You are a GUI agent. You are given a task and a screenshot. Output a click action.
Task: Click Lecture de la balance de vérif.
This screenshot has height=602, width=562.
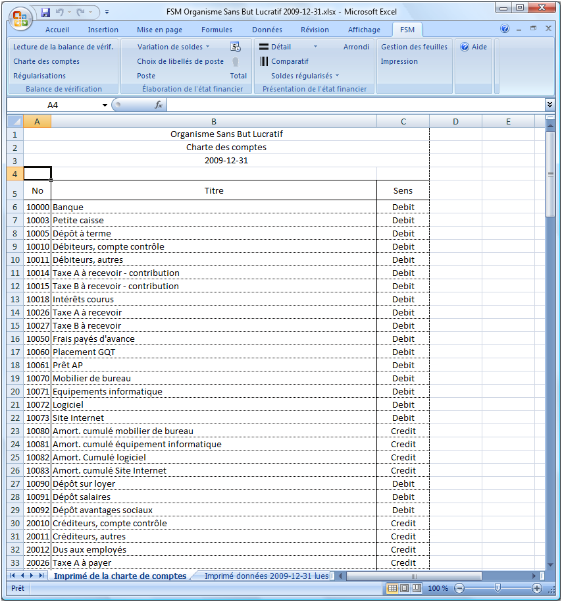click(x=63, y=47)
